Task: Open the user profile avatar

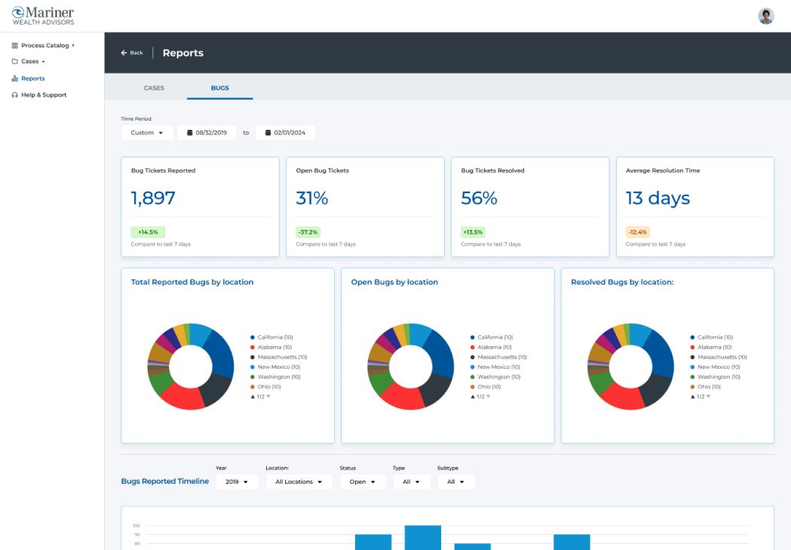Action: point(765,16)
